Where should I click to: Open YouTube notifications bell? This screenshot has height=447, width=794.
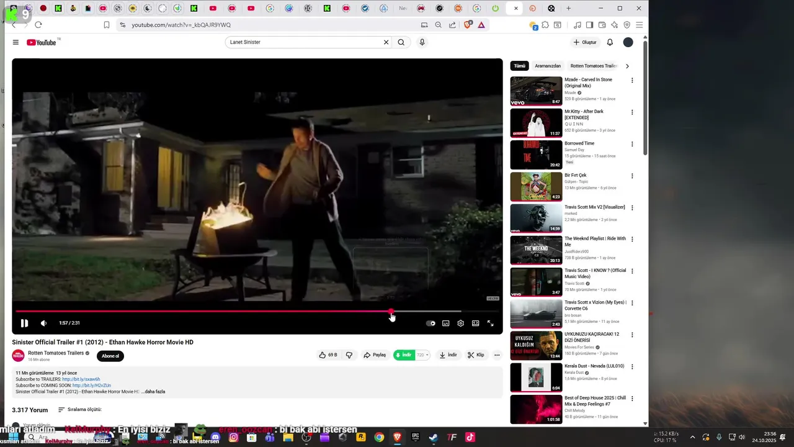pyautogui.click(x=610, y=42)
